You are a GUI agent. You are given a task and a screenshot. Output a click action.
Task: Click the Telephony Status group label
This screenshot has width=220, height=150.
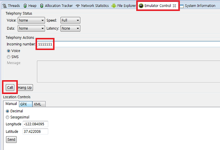click(19, 13)
